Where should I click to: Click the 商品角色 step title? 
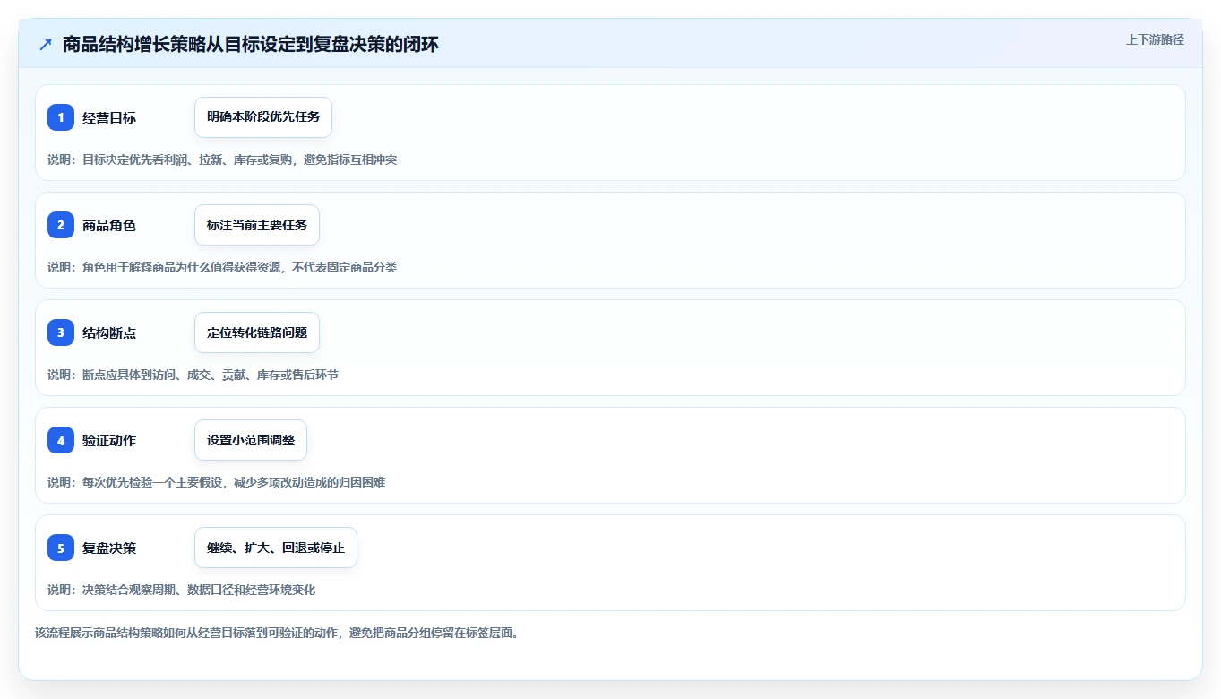coord(109,225)
